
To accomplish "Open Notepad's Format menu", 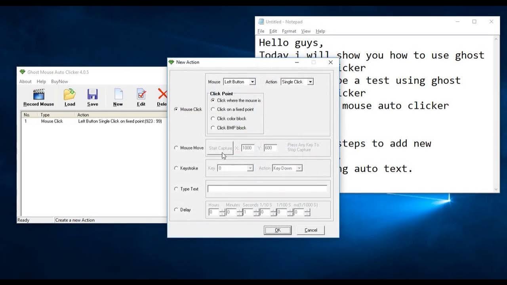I will pyautogui.click(x=289, y=31).
